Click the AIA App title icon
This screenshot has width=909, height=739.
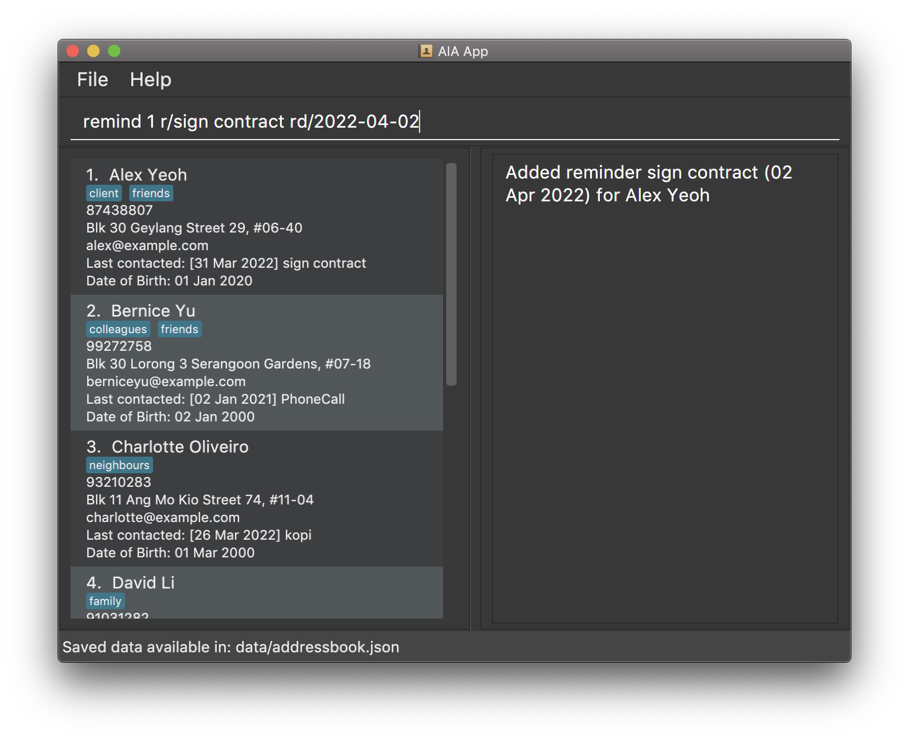425,51
